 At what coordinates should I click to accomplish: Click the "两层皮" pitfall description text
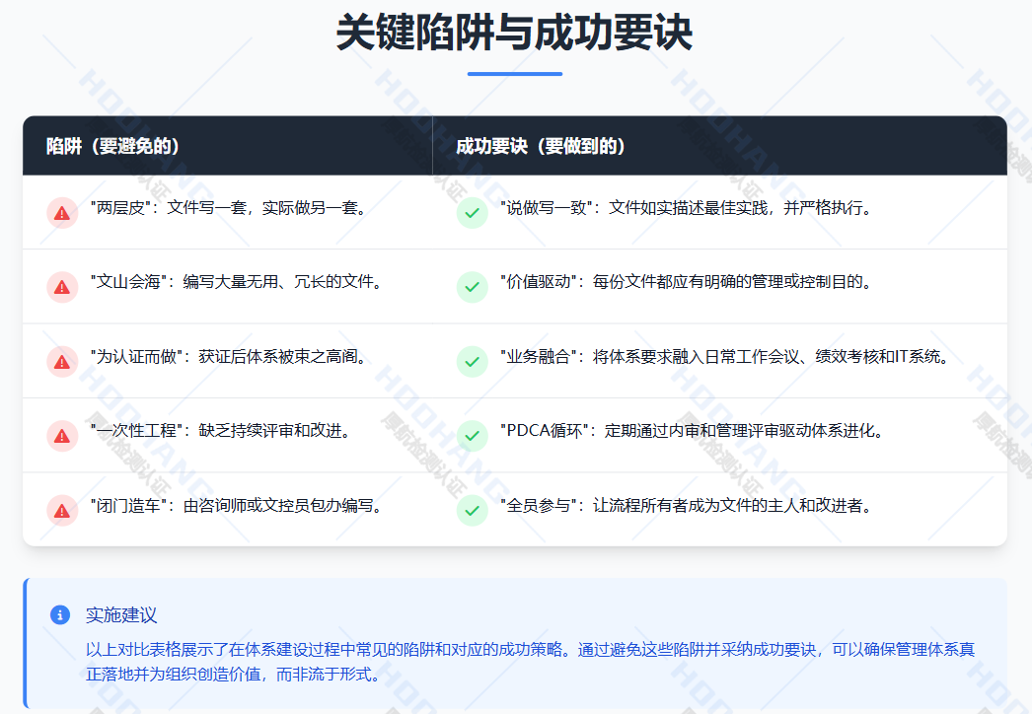pyautogui.click(x=228, y=208)
